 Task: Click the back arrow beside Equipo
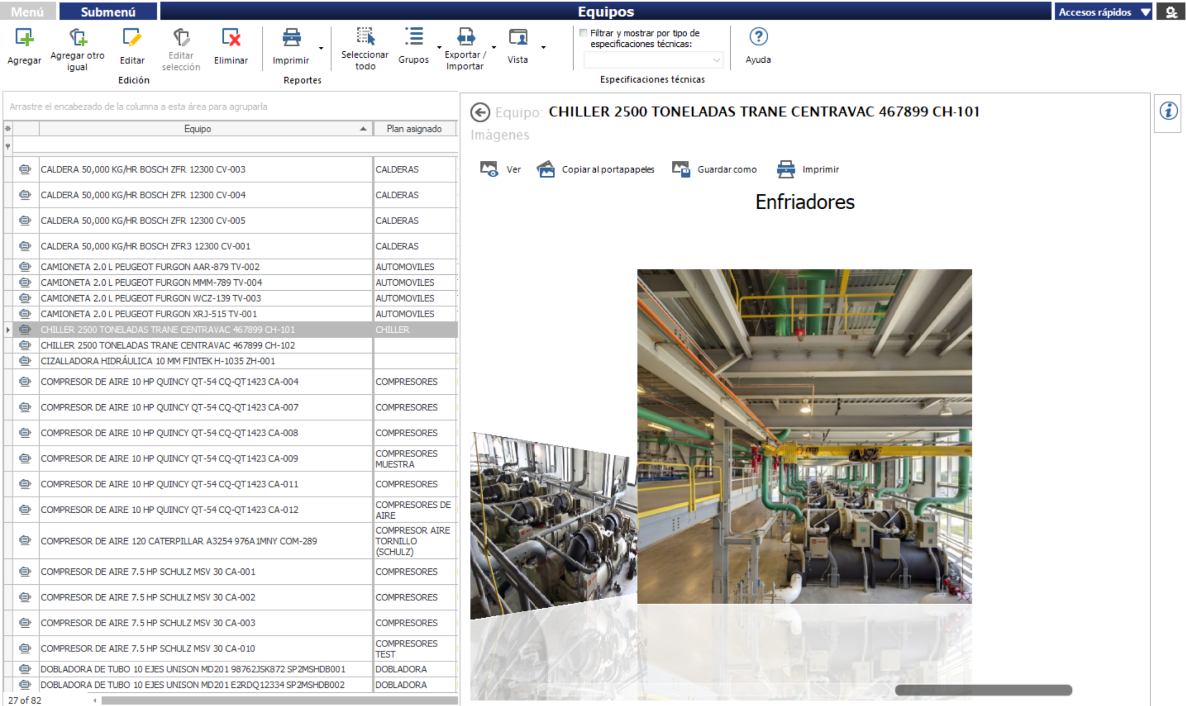pos(480,112)
